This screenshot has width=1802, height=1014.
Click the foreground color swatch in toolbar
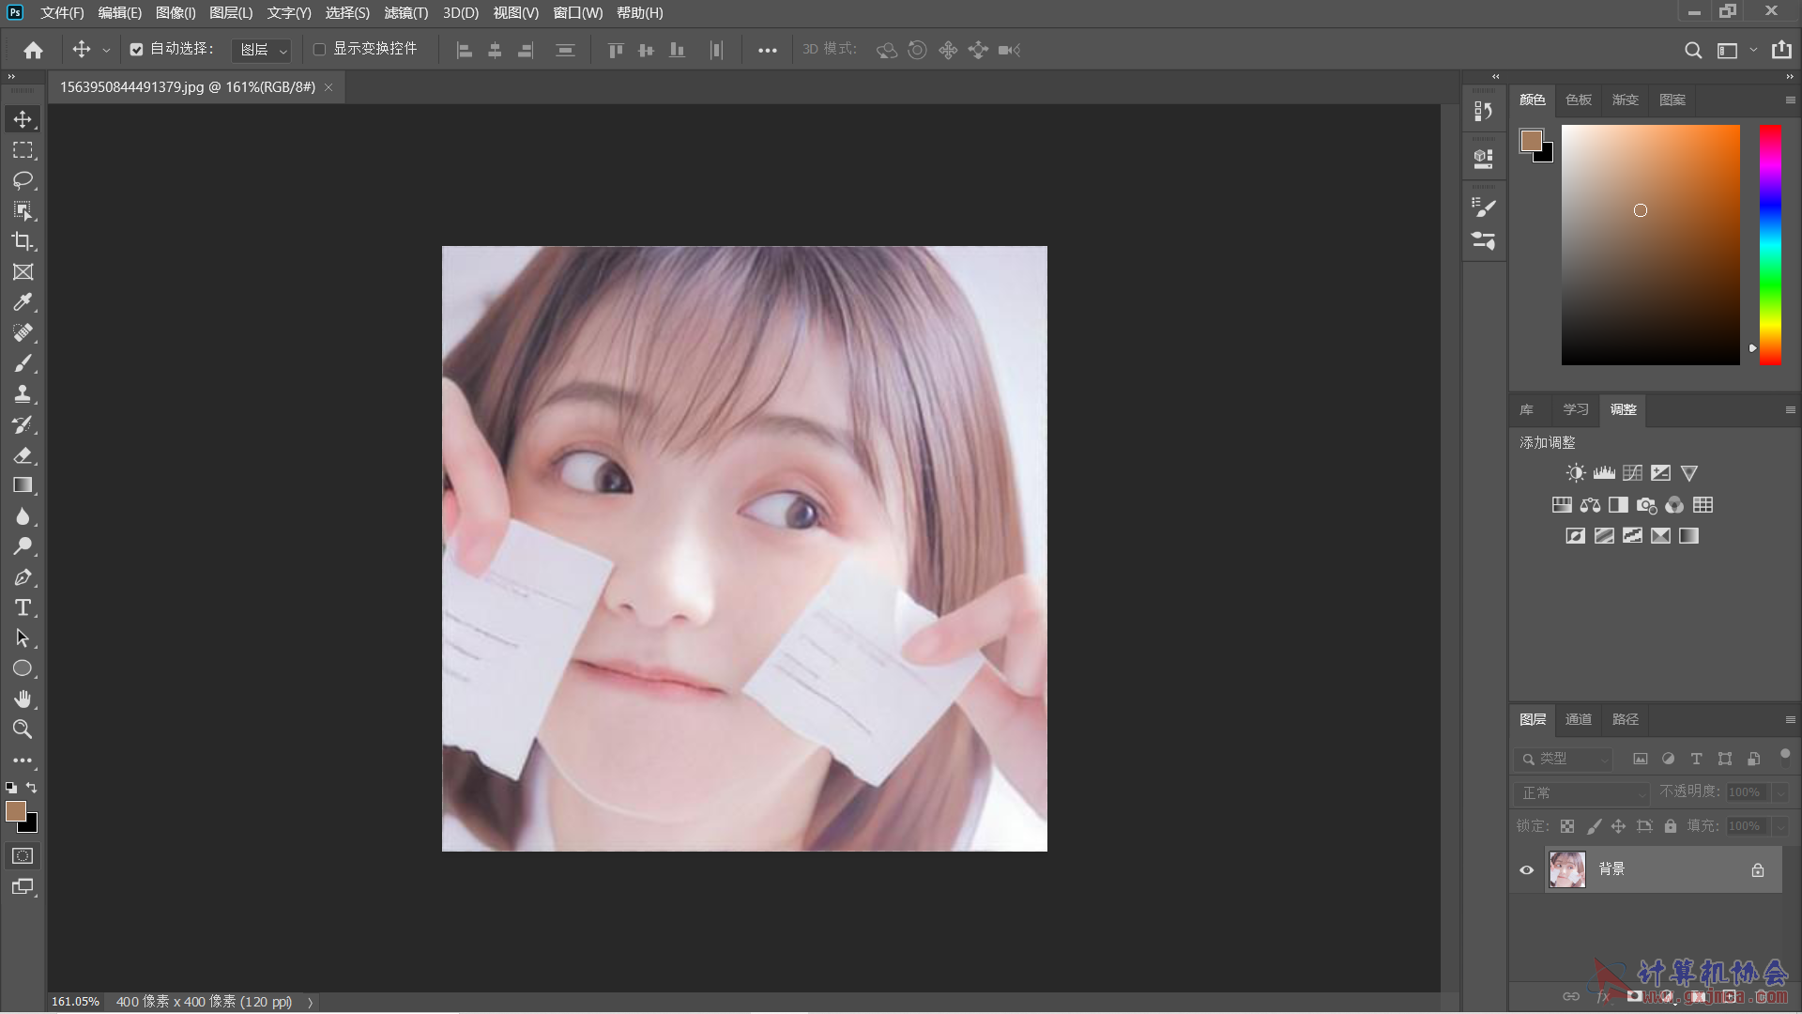15,811
